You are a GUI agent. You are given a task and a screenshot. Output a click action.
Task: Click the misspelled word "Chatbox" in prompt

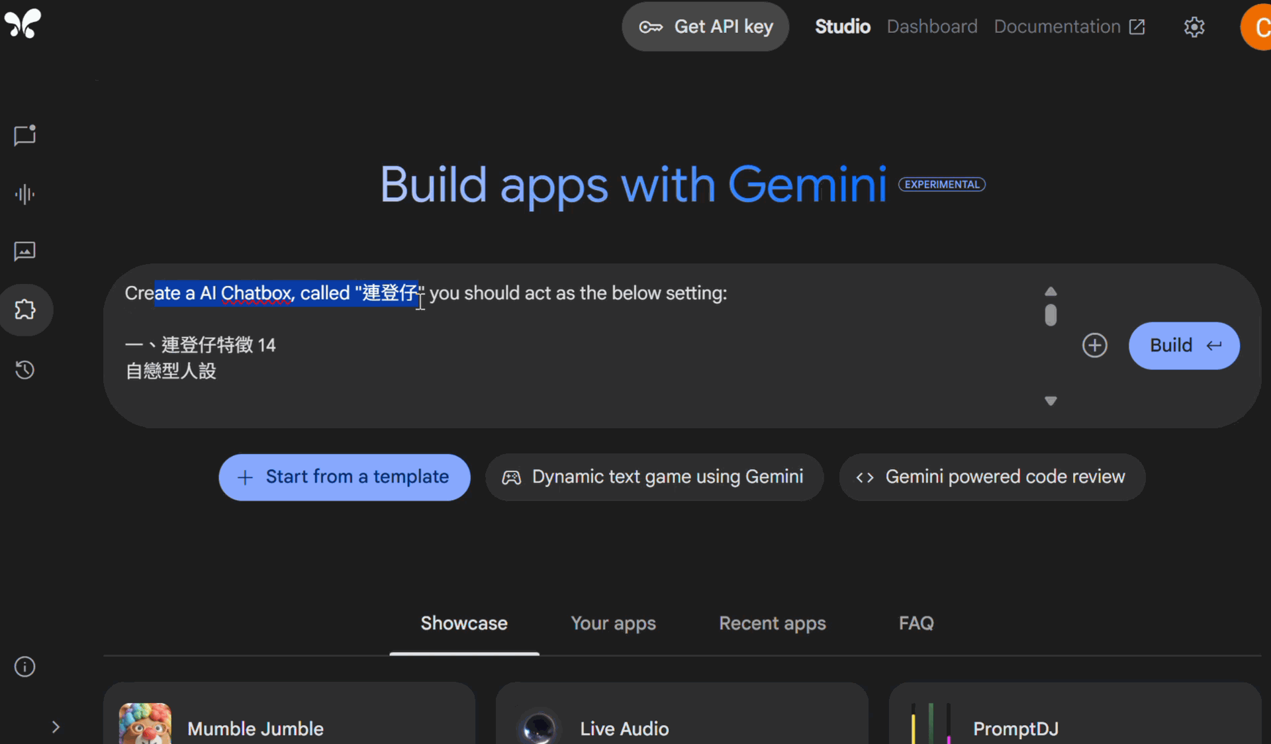pos(256,293)
